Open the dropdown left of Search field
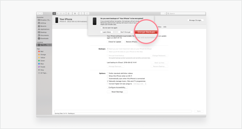 pyautogui.click(x=163, y=14)
